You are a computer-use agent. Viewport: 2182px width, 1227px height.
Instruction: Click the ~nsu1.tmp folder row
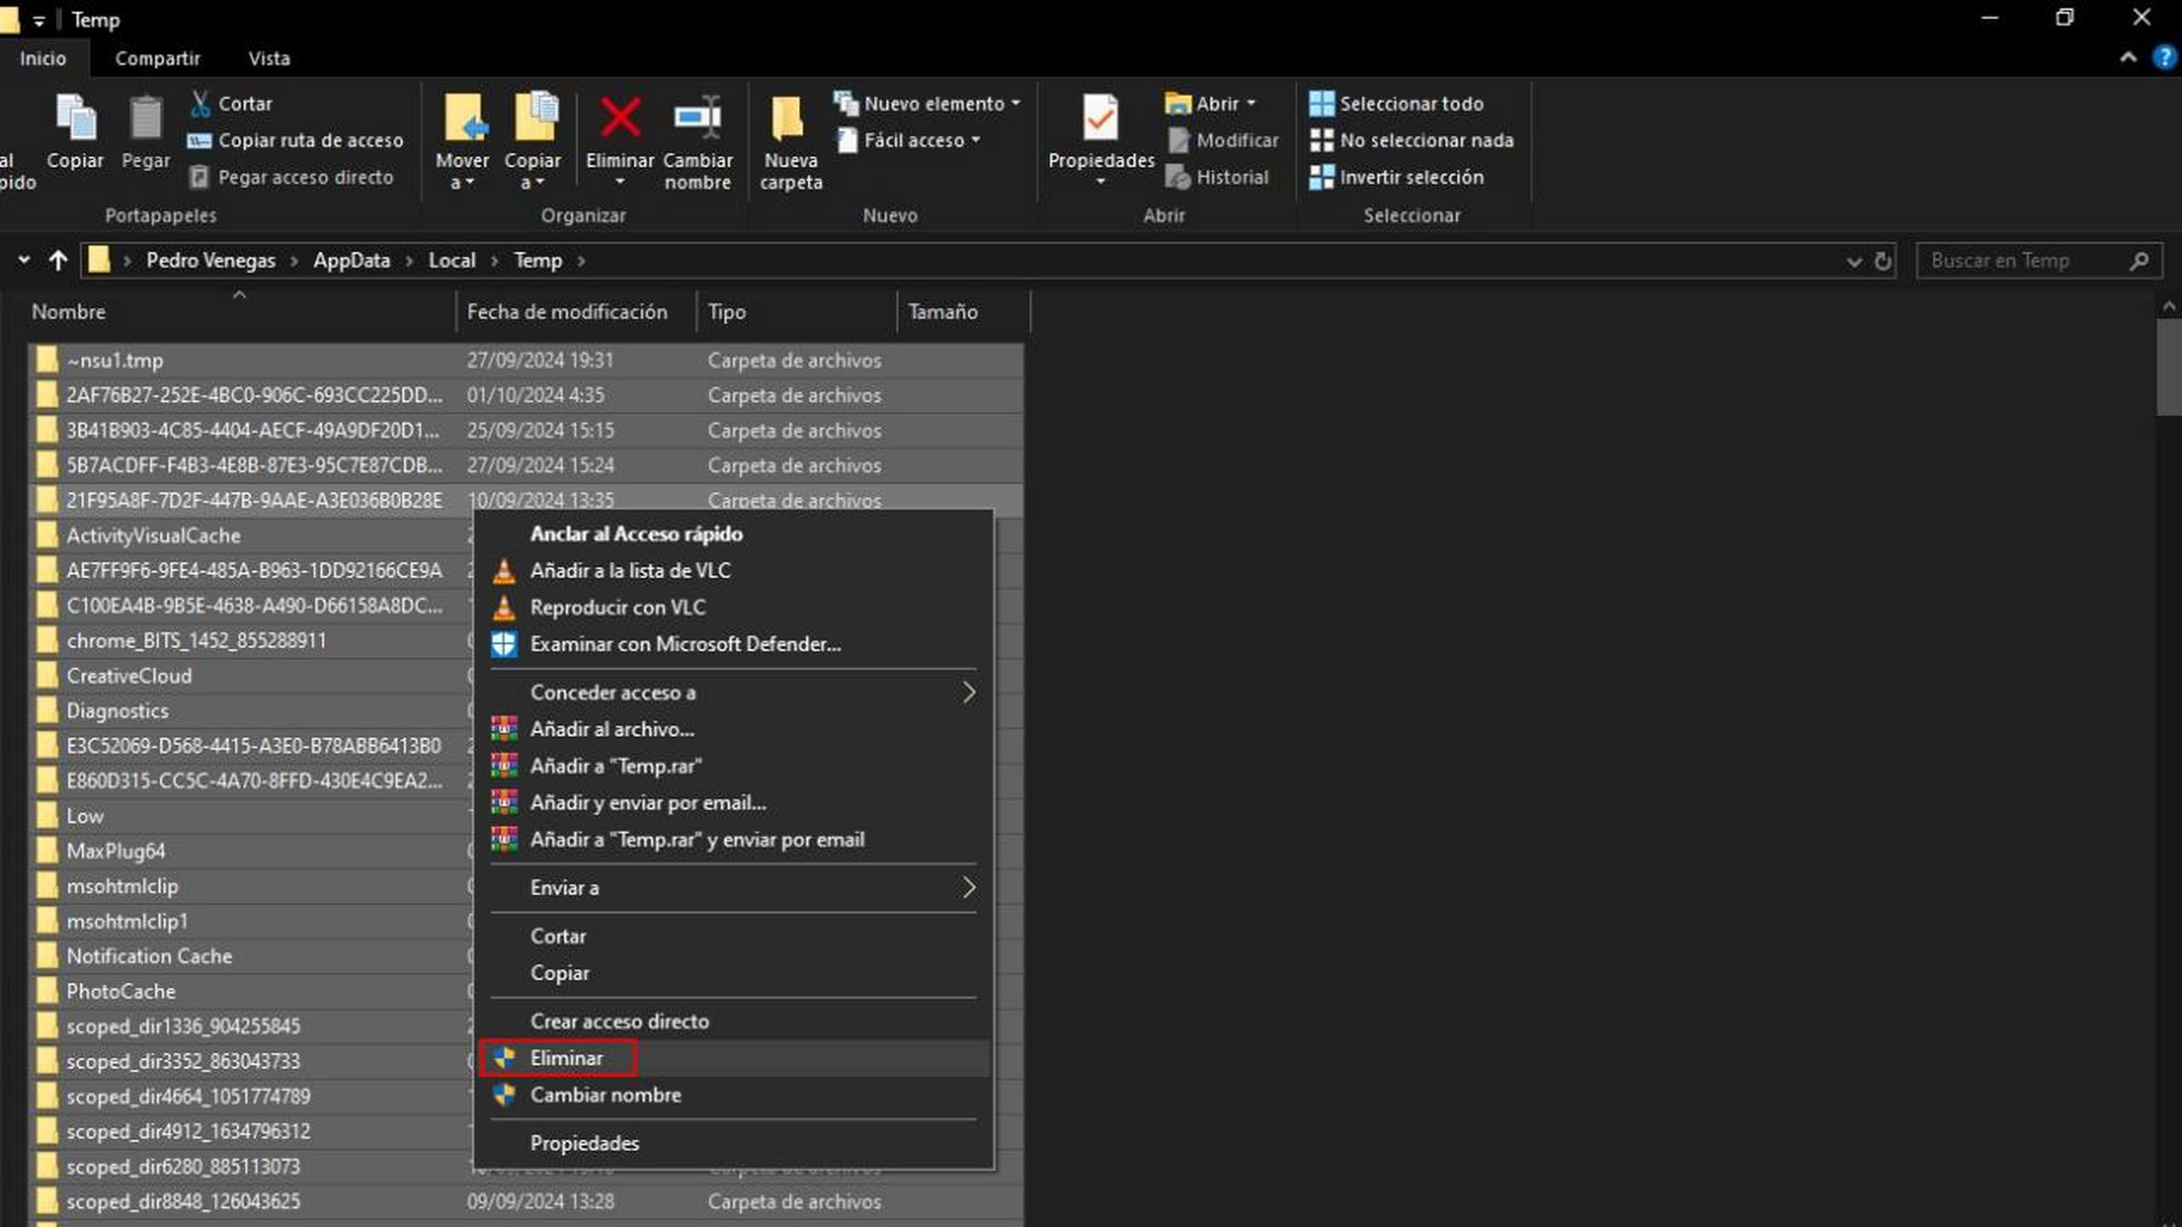click(x=526, y=361)
